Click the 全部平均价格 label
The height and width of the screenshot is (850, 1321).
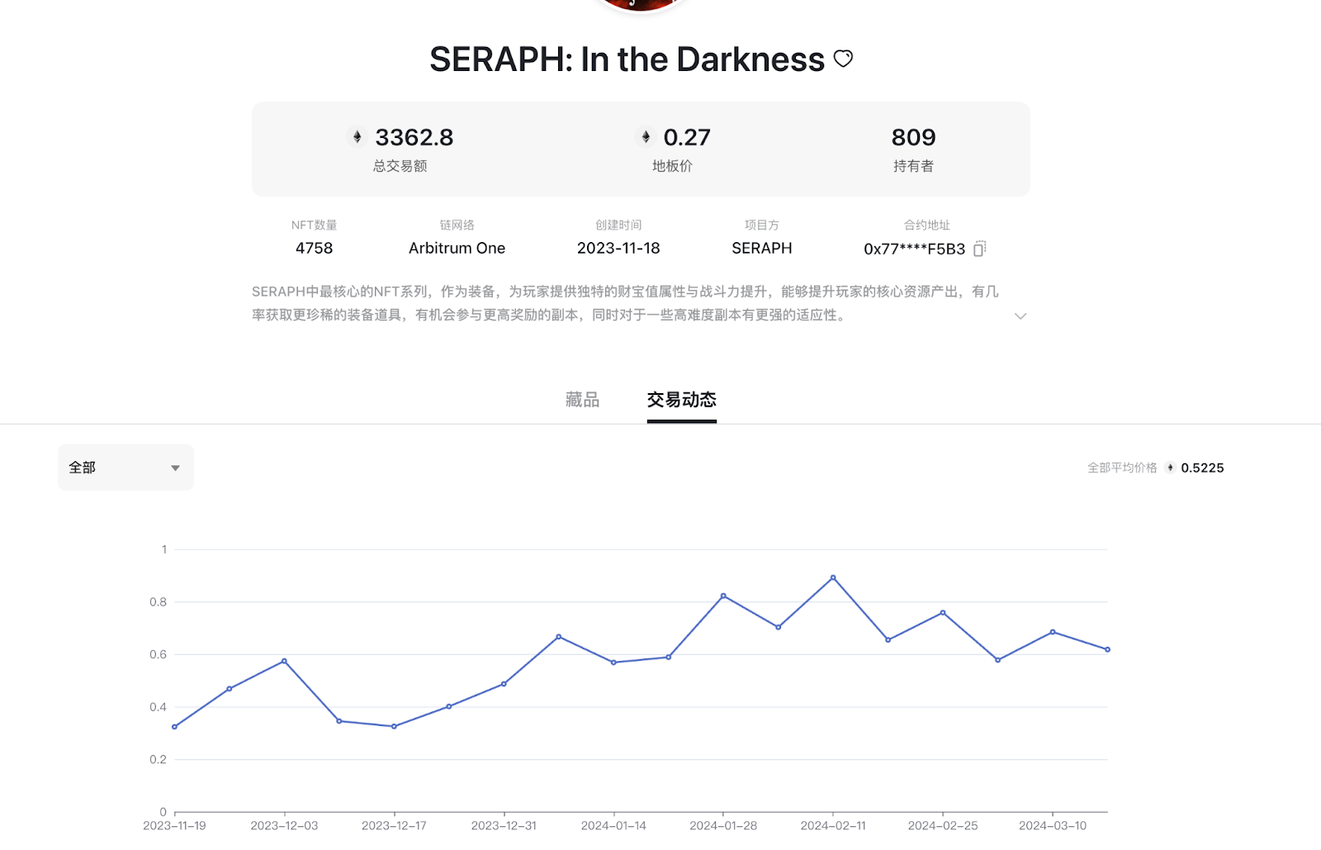[x=1122, y=468]
